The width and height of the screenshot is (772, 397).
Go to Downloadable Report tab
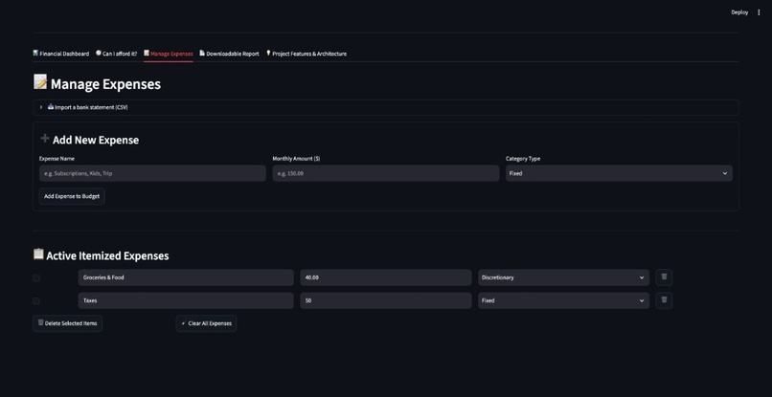(x=229, y=54)
